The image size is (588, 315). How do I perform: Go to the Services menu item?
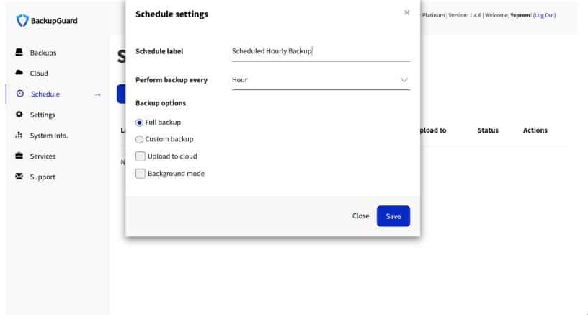coord(43,156)
